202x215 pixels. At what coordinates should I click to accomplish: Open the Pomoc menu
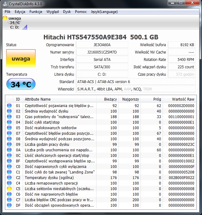81,12
